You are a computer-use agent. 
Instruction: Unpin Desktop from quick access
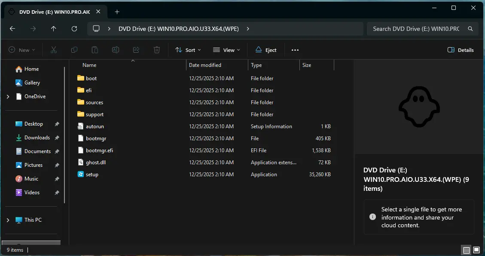(x=57, y=124)
